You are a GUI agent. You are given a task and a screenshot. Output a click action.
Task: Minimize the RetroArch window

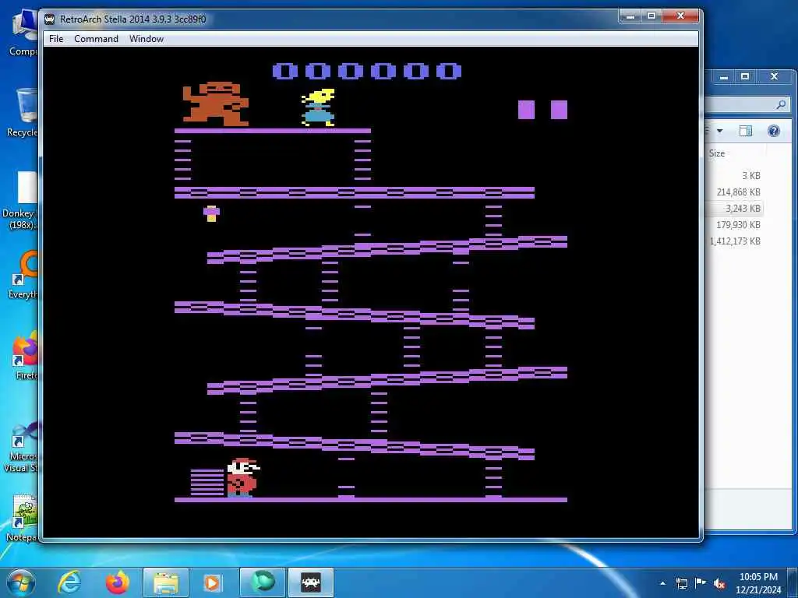[630, 16]
